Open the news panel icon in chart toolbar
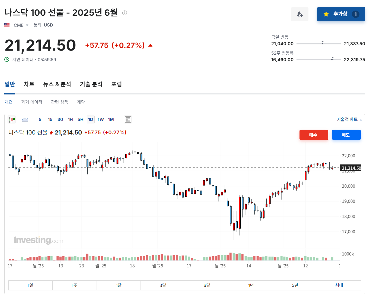 click(128, 119)
